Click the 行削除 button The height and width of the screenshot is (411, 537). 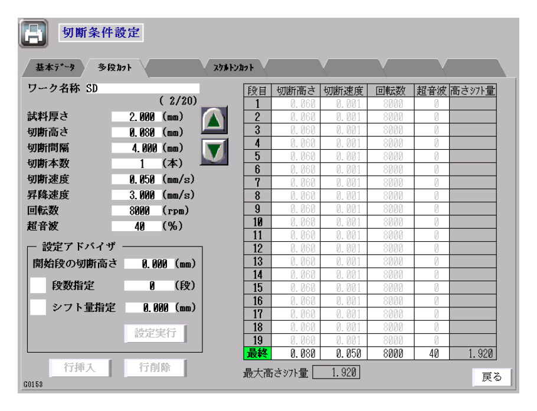(155, 367)
